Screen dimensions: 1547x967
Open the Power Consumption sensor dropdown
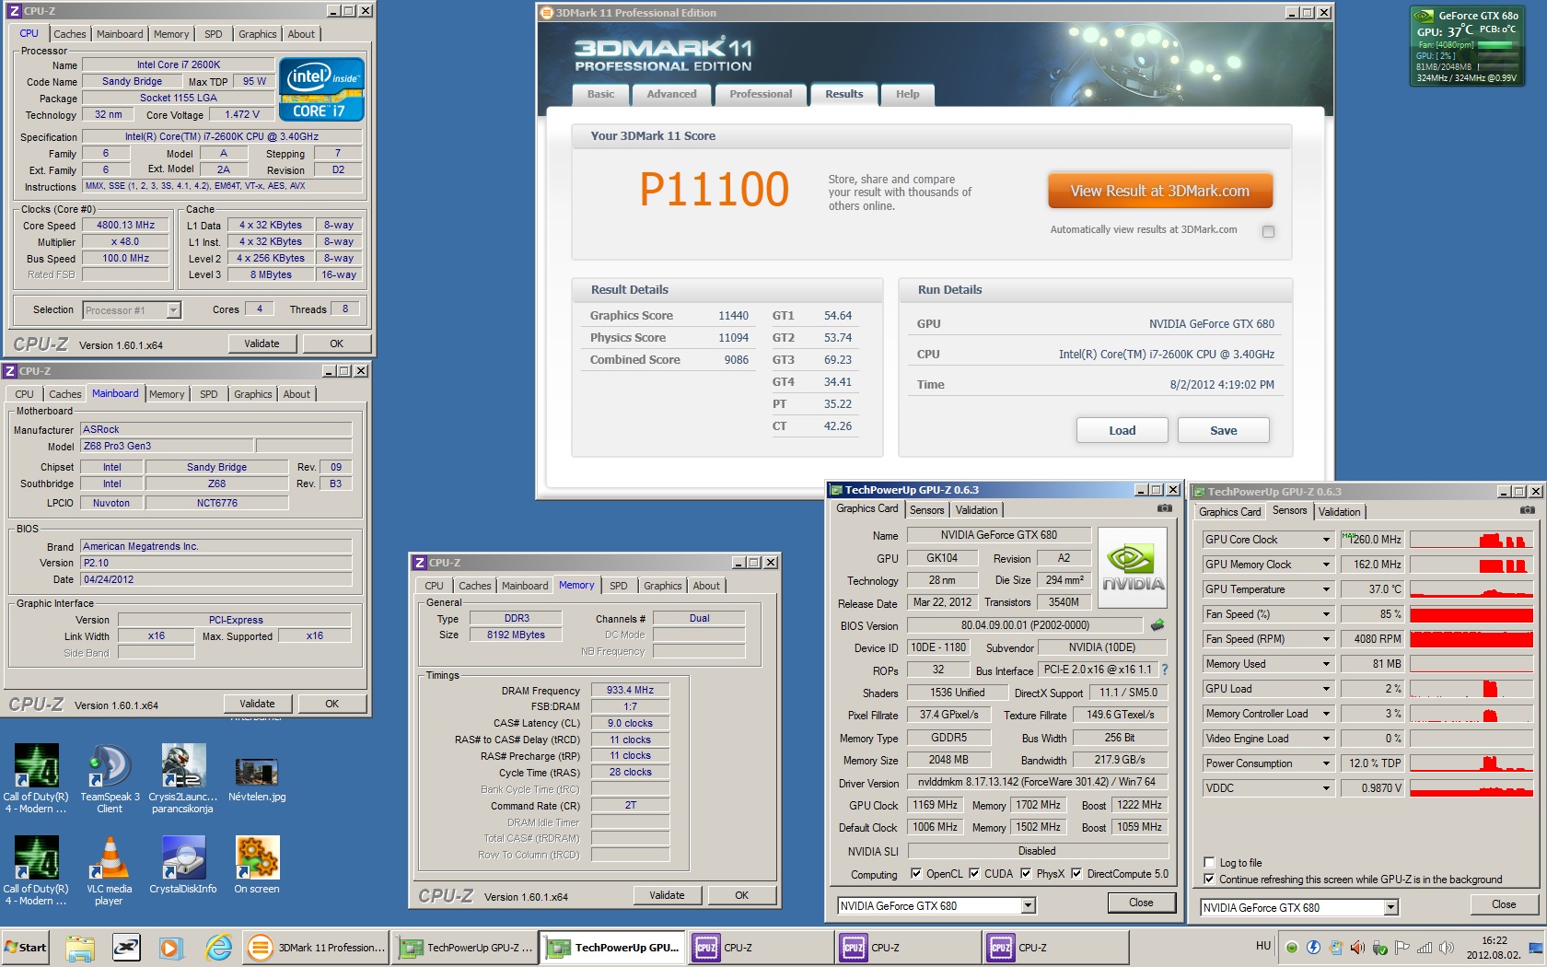[x=1327, y=763]
